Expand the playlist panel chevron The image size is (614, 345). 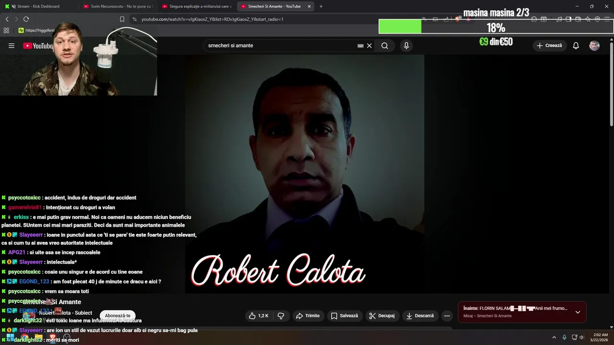[578, 312]
